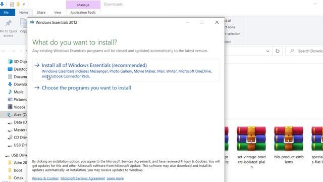Click the Search Downloads field
This screenshot has width=323, height=182.
[304, 51]
